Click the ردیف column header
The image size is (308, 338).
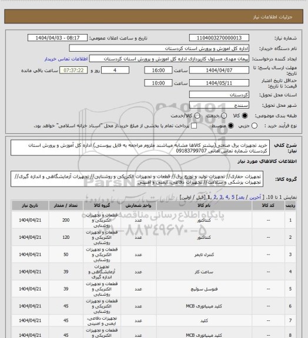[x=290, y=205]
